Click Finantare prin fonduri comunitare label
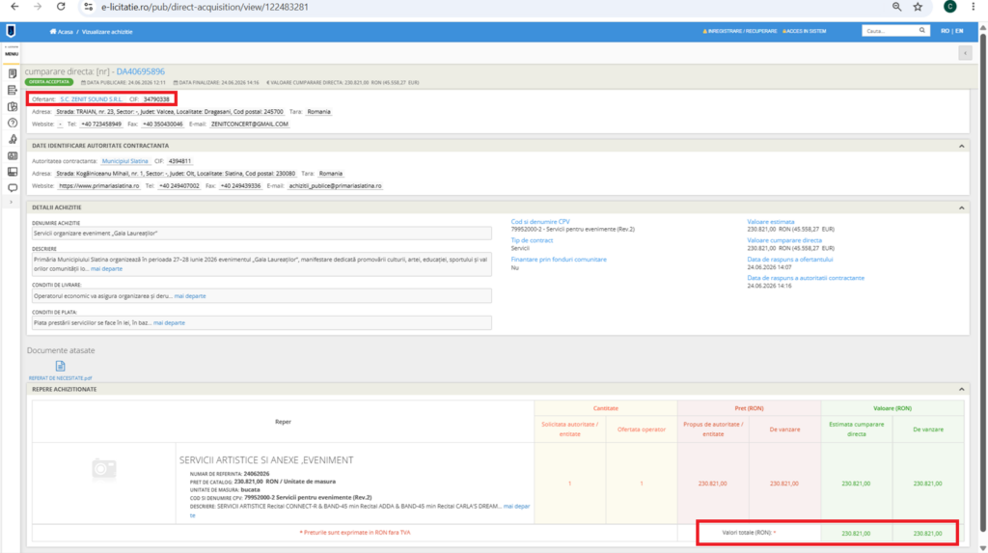Image resolution: width=988 pixels, height=553 pixels. [559, 260]
